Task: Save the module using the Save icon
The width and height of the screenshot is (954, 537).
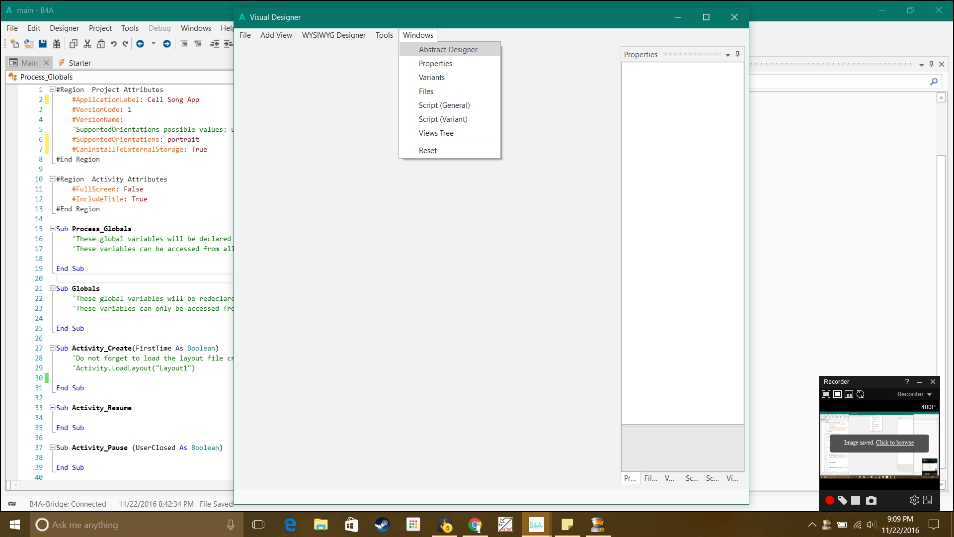Action: tap(43, 44)
